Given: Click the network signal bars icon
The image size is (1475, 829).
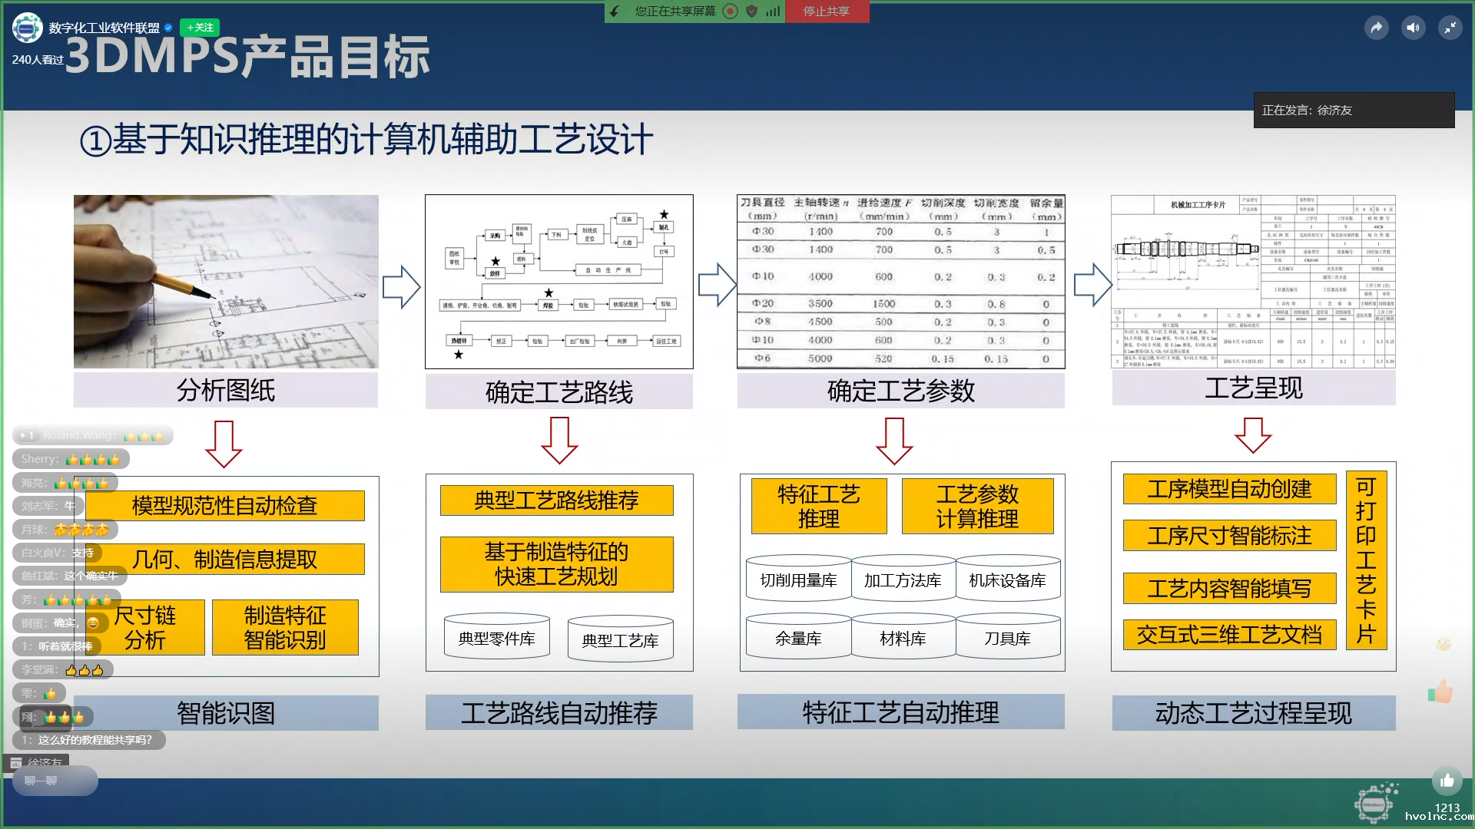Looking at the screenshot, I should [773, 11].
